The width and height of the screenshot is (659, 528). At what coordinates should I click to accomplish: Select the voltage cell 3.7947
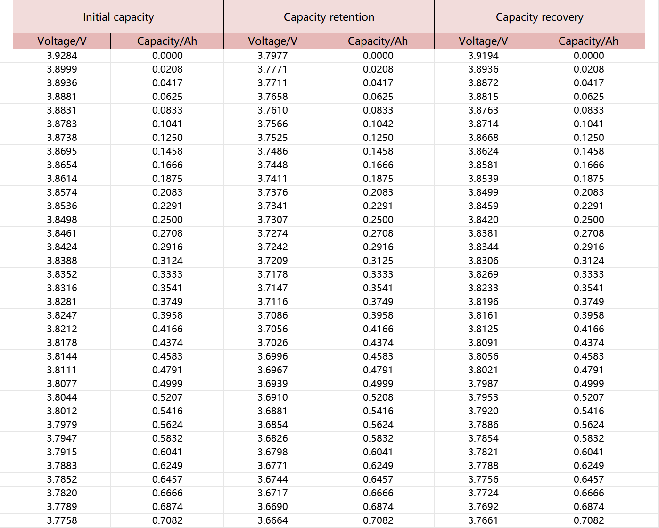[x=62, y=438]
